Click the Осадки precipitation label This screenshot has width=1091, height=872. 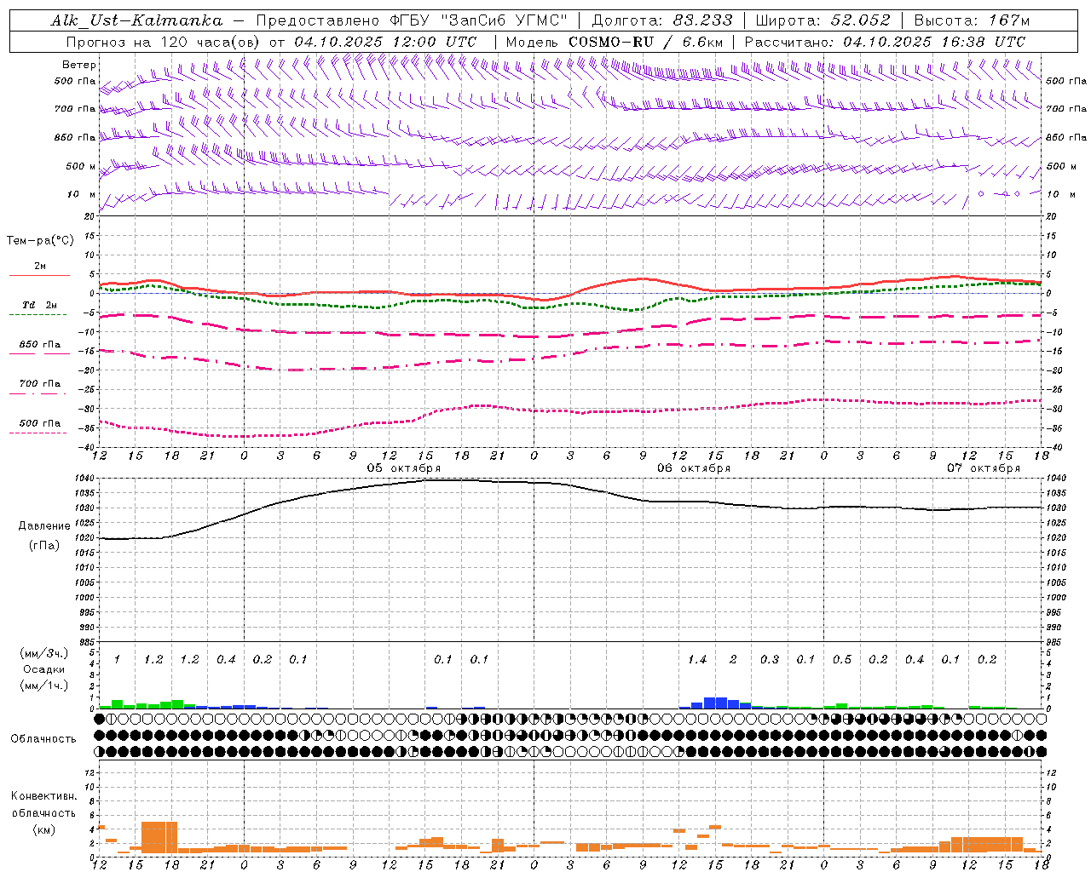(x=44, y=669)
